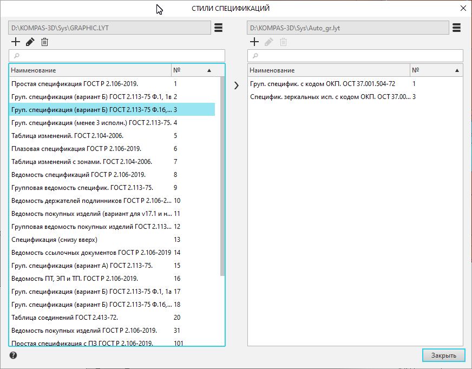Choose Спецификация (снизу вверх) entry
The width and height of the screenshot is (472, 369).
[54, 240]
